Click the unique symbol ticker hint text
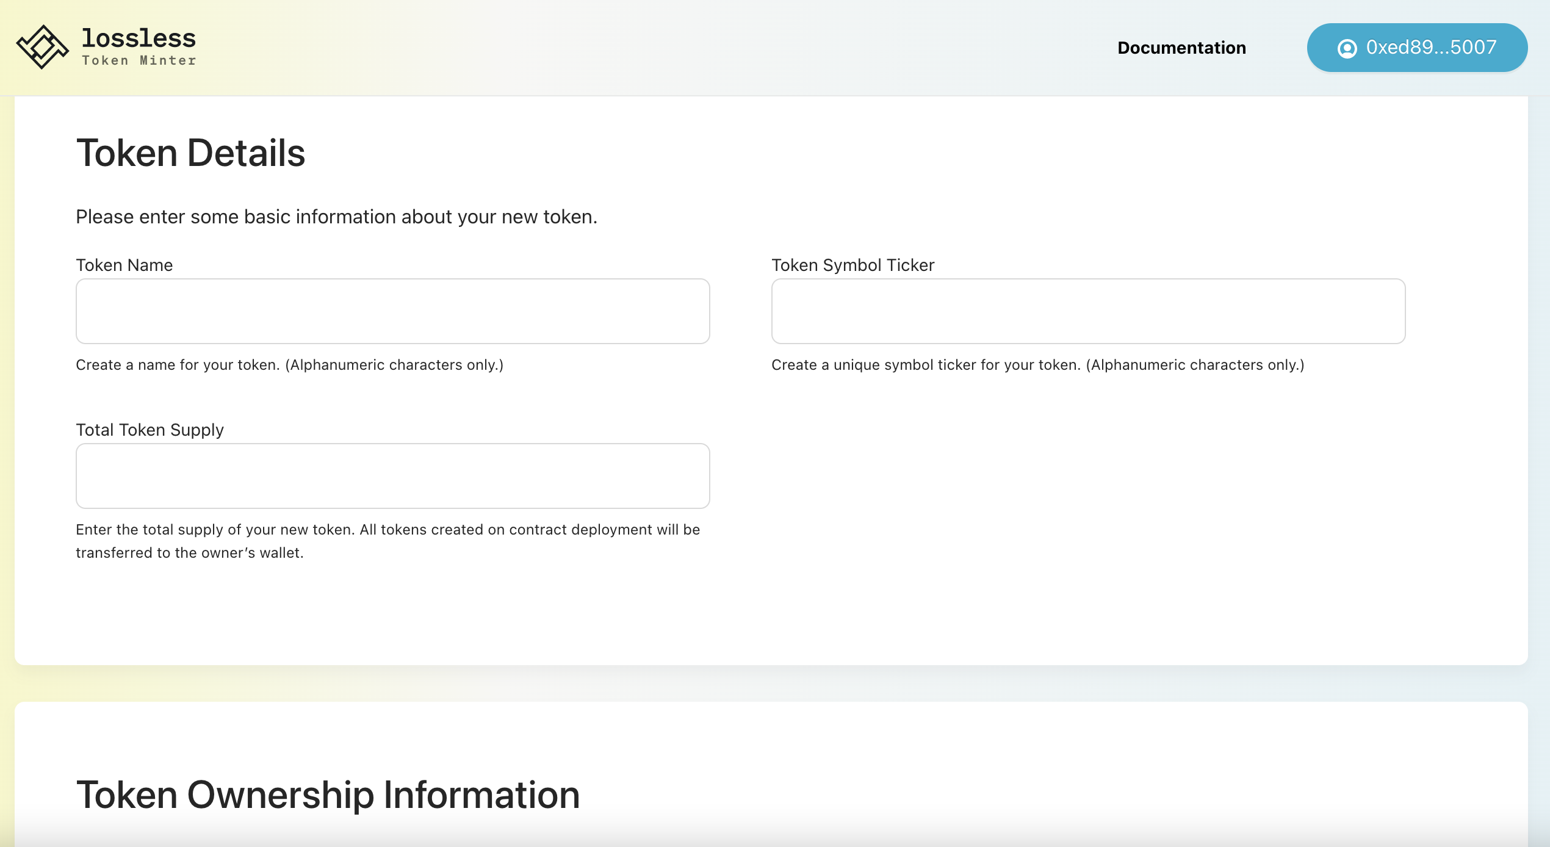 coord(1037,365)
